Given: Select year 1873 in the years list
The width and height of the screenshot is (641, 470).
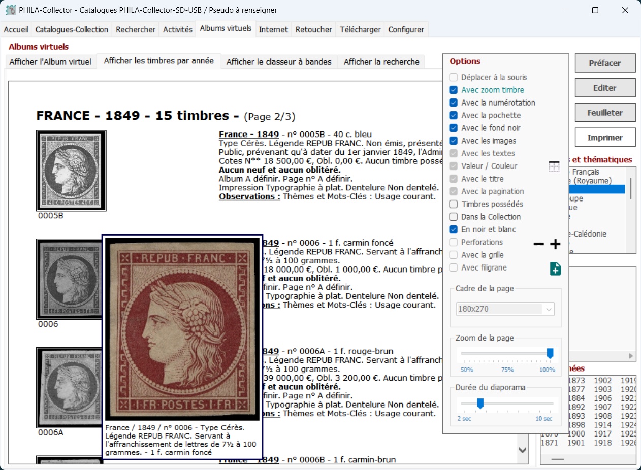Looking at the screenshot, I should tap(576, 381).
